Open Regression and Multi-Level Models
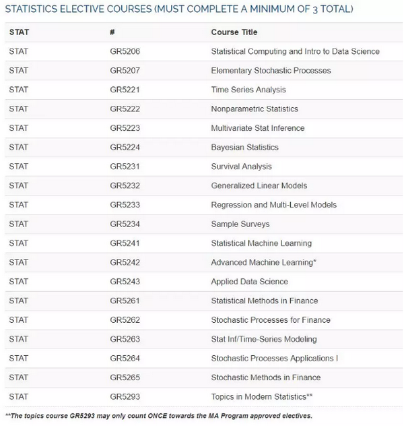Viewport: 404px width, 430px height. (x=274, y=205)
